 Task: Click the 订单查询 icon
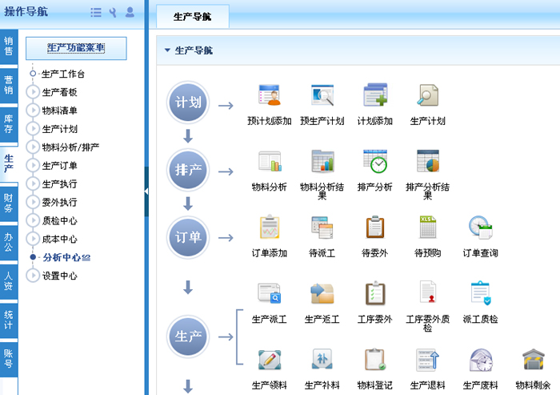point(480,228)
